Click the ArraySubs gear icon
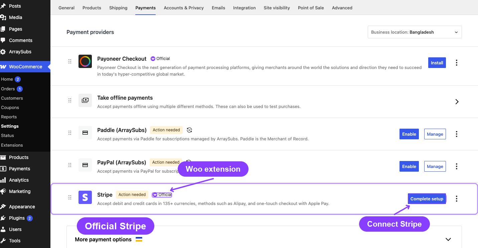Viewport: 478px width, 248px height. coord(3,52)
